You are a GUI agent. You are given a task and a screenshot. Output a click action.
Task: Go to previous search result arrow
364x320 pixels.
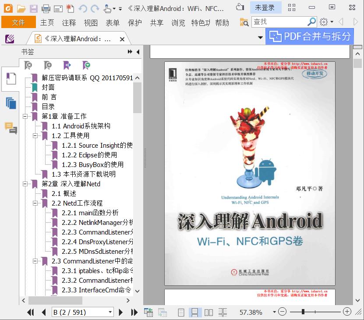point(341,22)
